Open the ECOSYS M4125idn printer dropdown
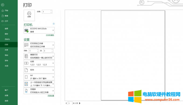 point(39,30)
